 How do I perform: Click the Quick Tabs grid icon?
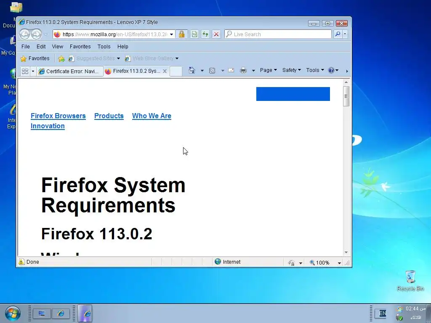point(25,71)
